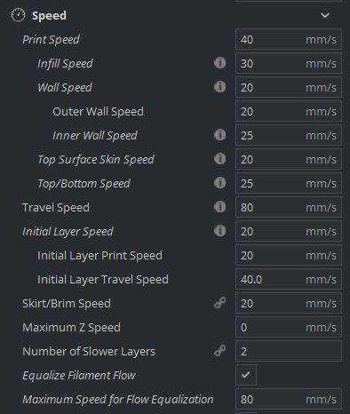Click the link icon beside Skirt/Brim Speed
This screenshot has width=350, height=414.
tap(219, 303)
